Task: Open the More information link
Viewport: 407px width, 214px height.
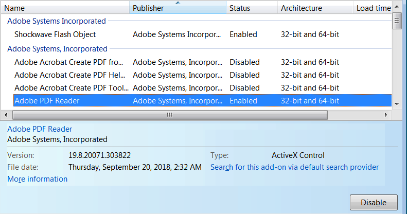Action: point(37,179)
